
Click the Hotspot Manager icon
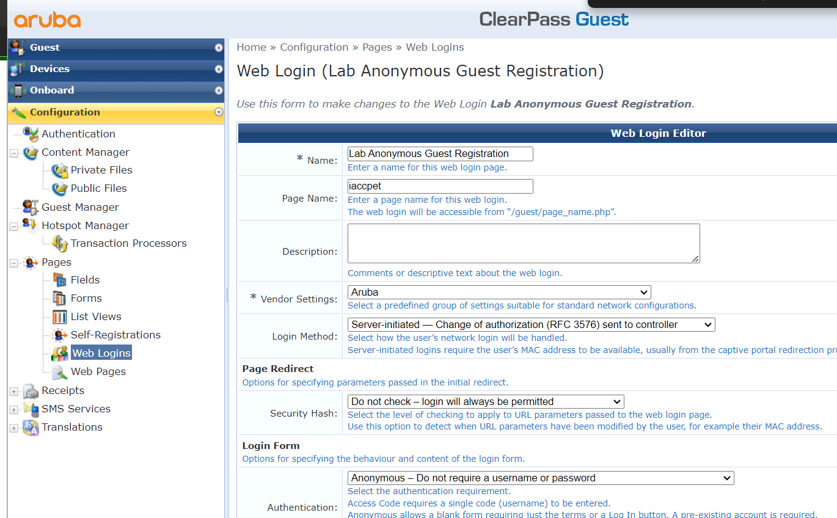pos(31,225)
